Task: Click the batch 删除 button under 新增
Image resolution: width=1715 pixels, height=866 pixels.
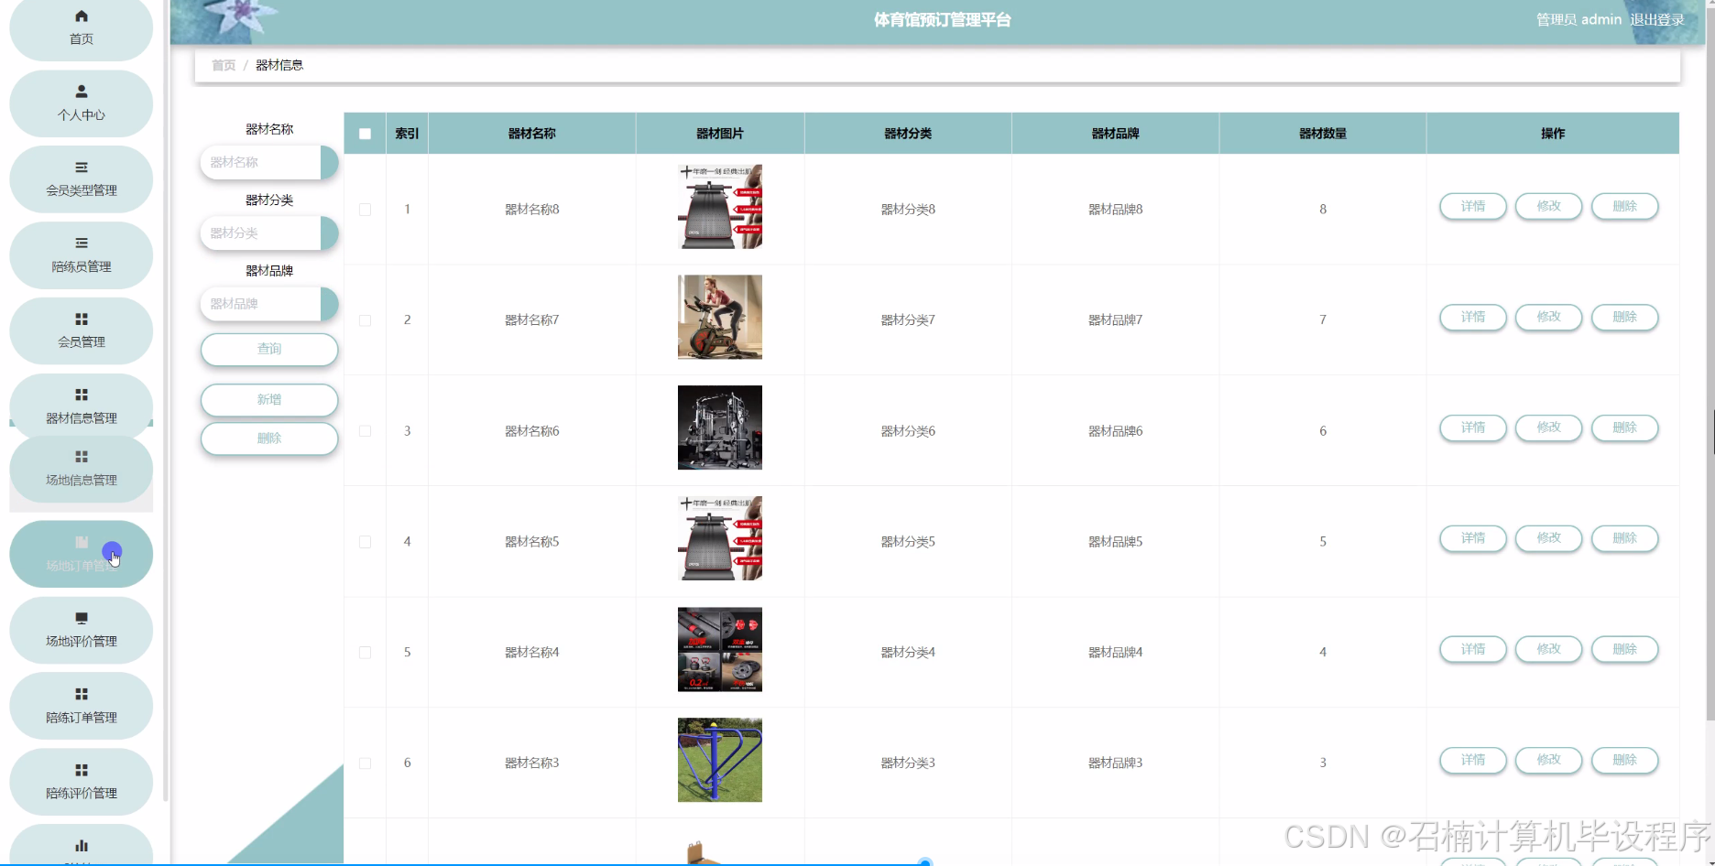Action: (x=269, y=438)
